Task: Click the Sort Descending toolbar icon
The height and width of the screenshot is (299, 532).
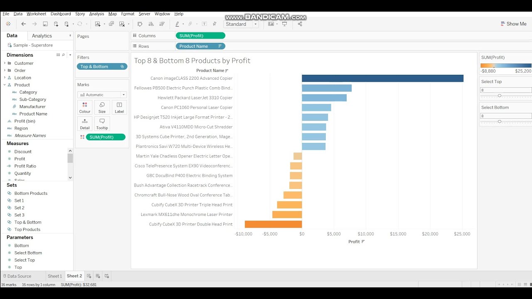Action: [162, 24]
